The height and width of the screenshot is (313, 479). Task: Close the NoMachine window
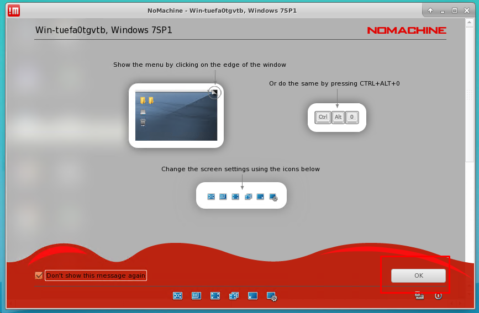pyautogui.click(x=467, y=10)
